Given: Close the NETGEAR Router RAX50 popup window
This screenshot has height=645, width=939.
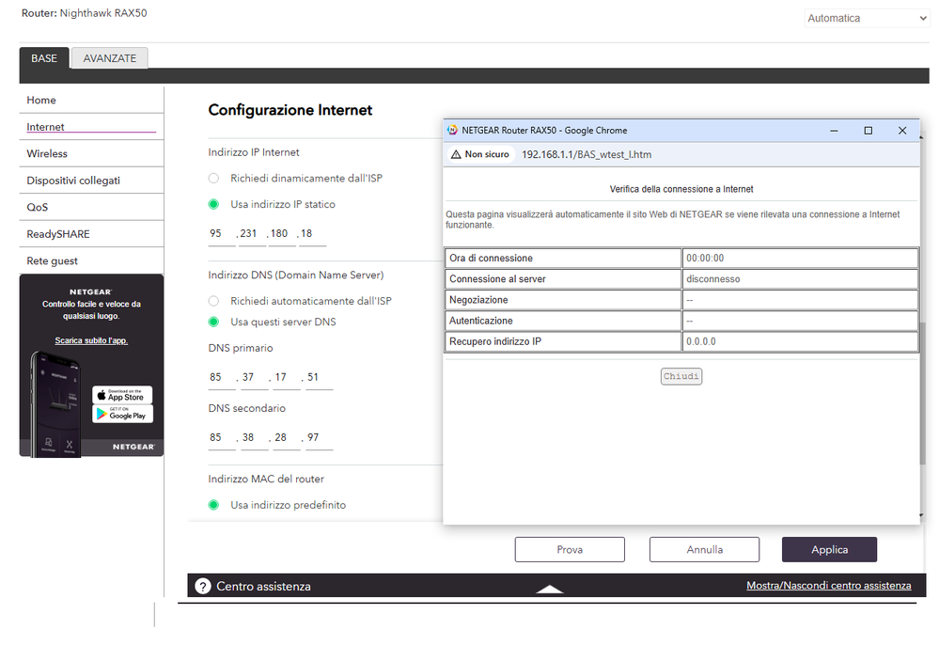Looking at the screenshot, I should (901, 131).
